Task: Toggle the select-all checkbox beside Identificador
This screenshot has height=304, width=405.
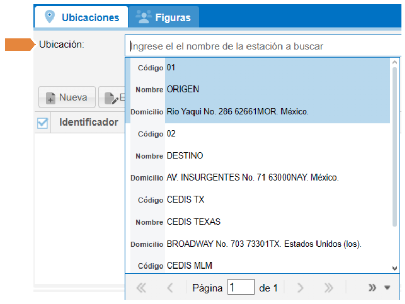Action: coord(42,123)
